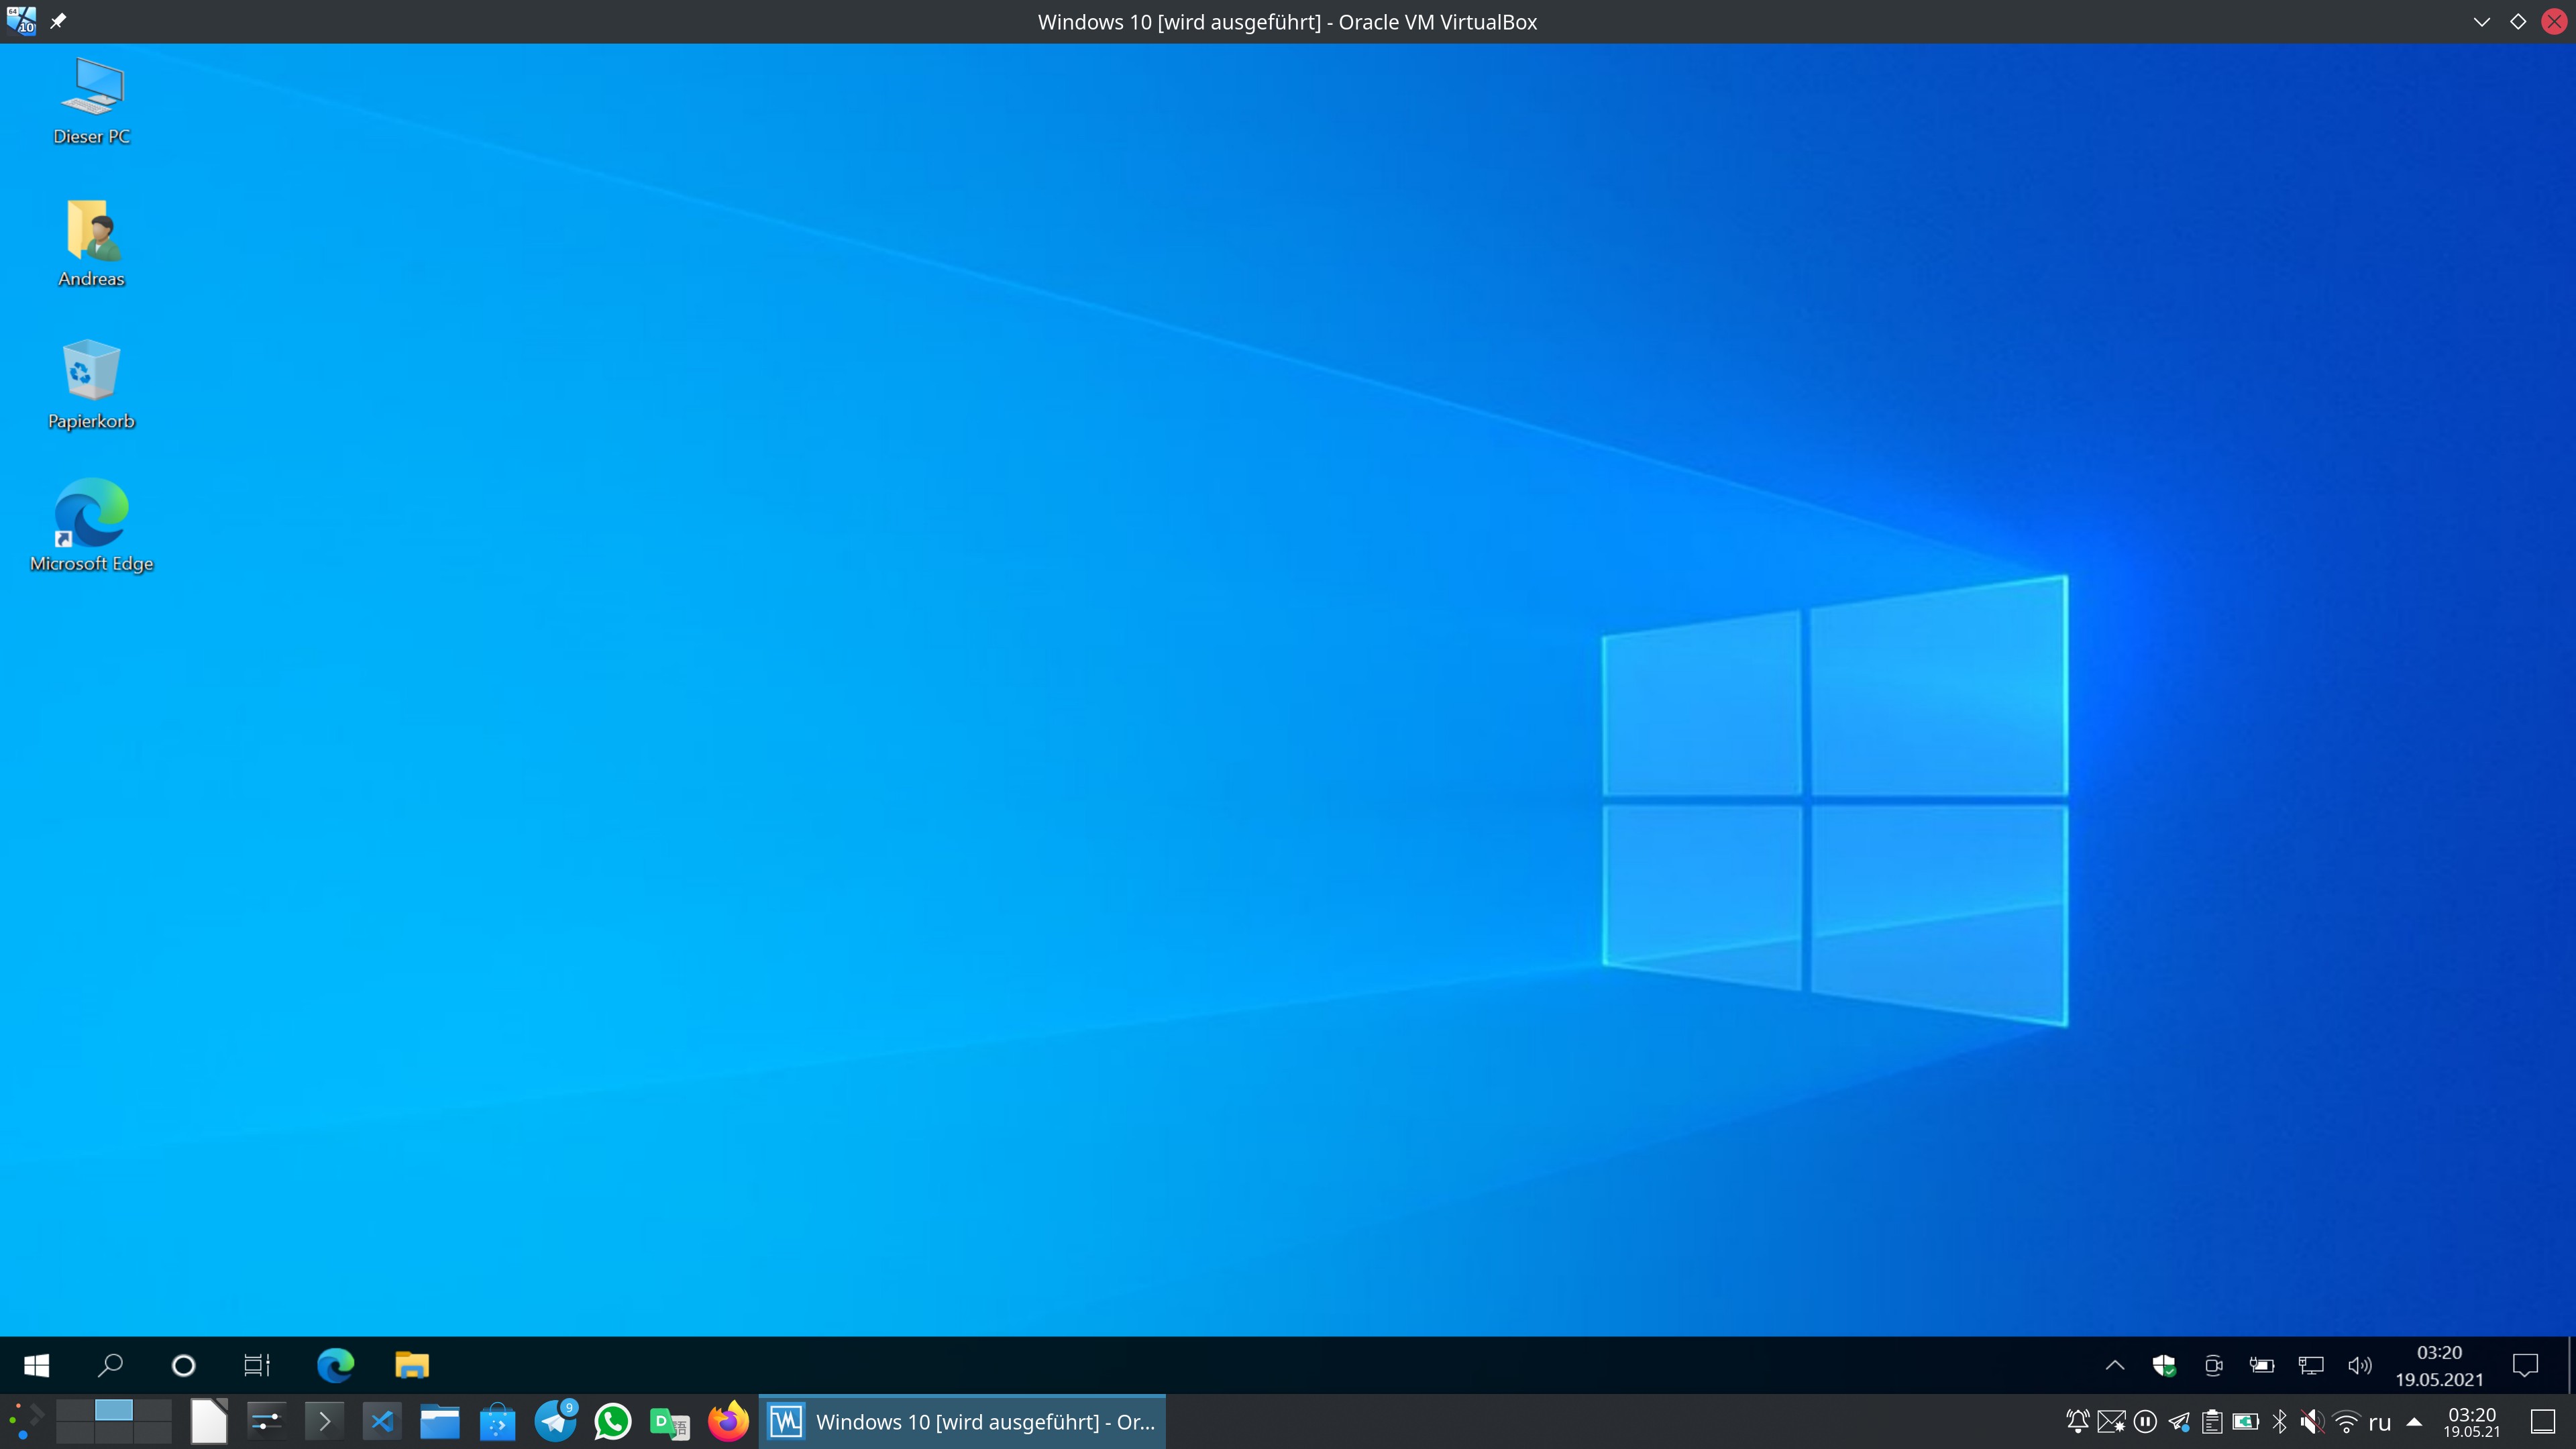This screenshot has width=2576, height=1449.
Task: Switch keyboard layout indicator ru
Action: coord(2380,1422)
